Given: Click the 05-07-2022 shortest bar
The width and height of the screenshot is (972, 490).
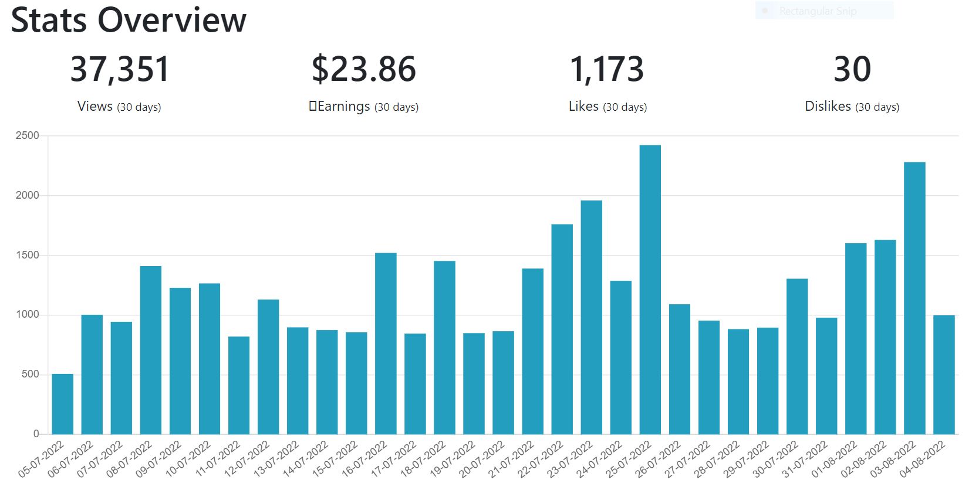Looking at the screenshot, I should coord(63,404).
